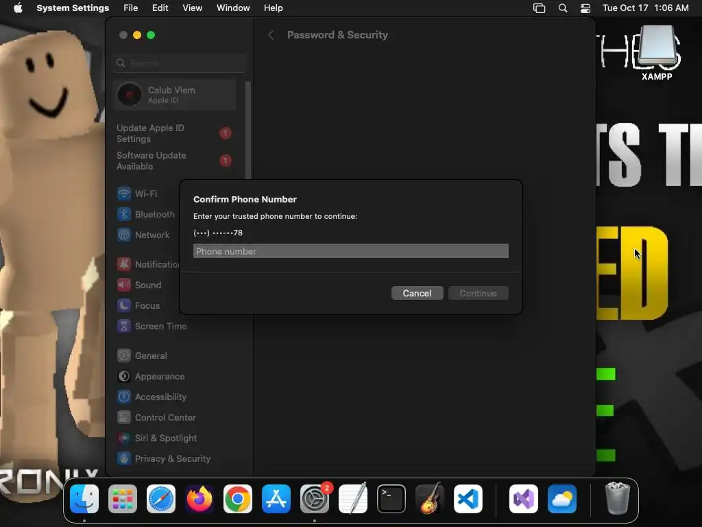Open Software Update Available notice

175,161
